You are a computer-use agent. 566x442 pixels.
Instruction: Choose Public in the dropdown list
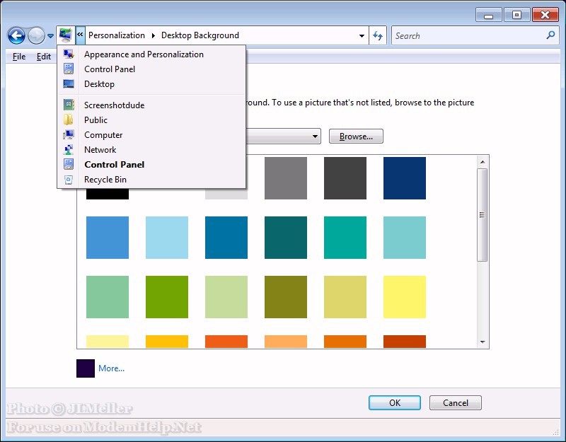(x=151, y=120)
